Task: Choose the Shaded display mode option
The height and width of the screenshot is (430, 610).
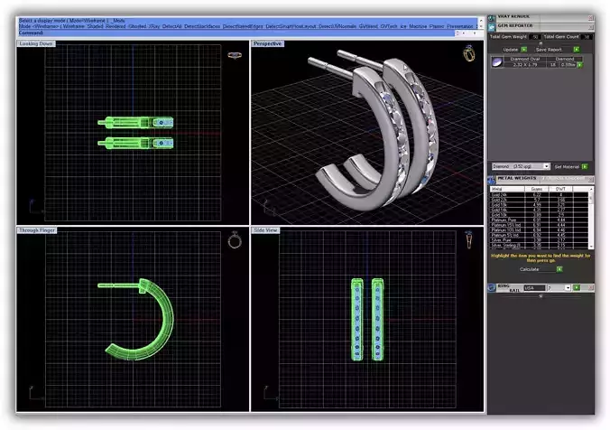Action: click(x=95, y=26)
